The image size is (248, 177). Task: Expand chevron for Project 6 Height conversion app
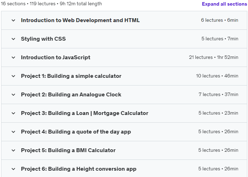(13, 169)
